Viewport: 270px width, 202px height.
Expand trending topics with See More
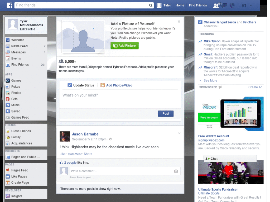coord(210,80)
